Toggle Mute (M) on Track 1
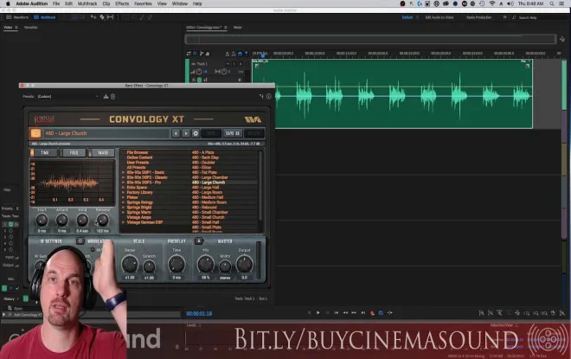Screen dimensions: 571x359 [228, 64]
